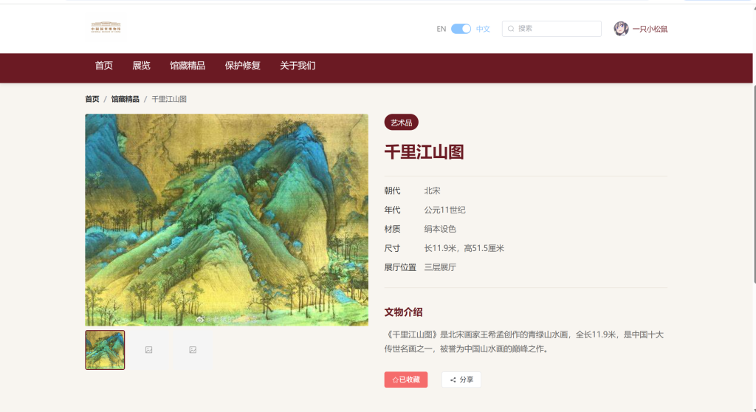This screenshot has height=412, width=756.
Task: Select the 中文 language label
Action: pyautogui.click(x=483, y=29)
